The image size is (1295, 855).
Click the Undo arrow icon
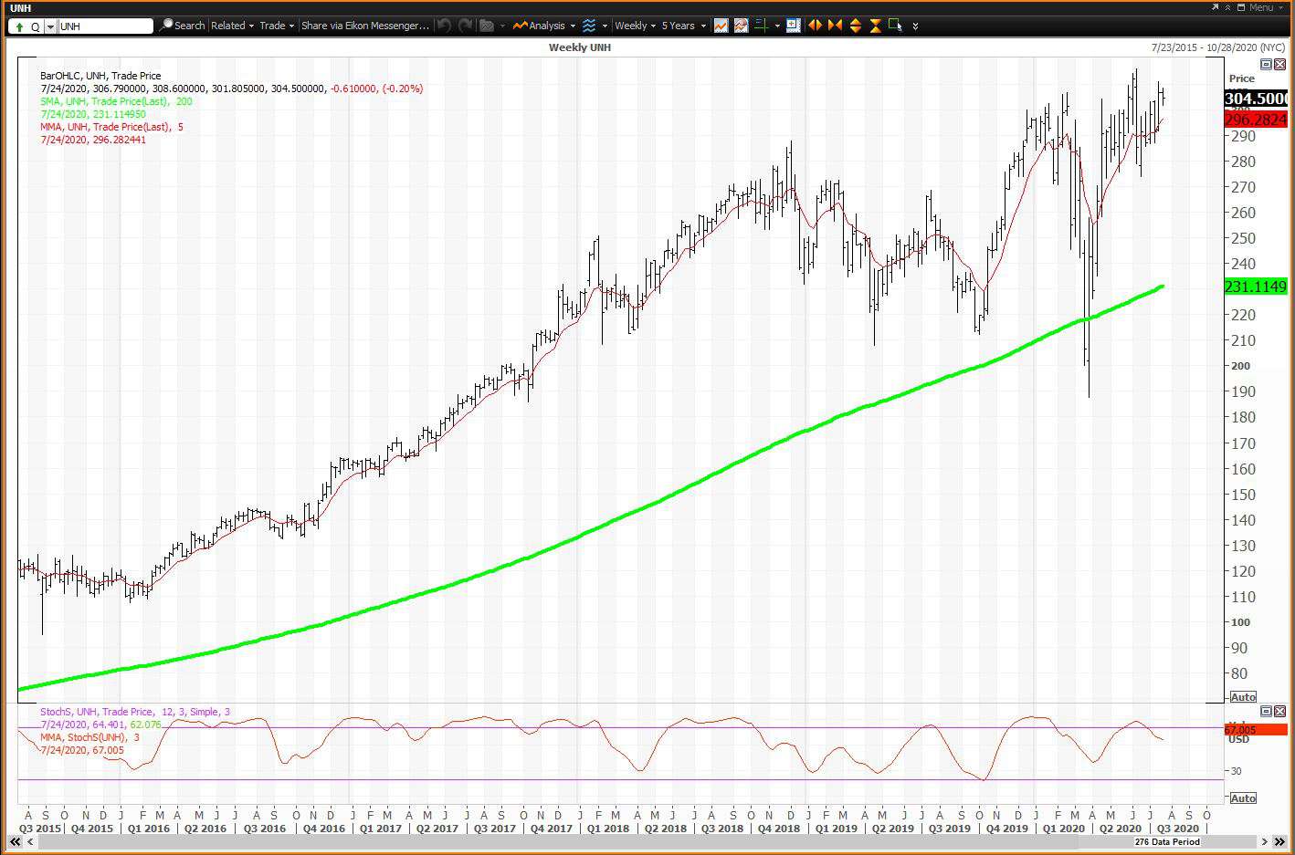click(445, 26)
